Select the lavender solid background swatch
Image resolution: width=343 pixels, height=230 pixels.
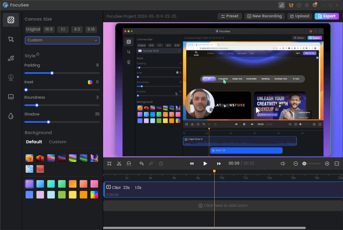[40, 195]
